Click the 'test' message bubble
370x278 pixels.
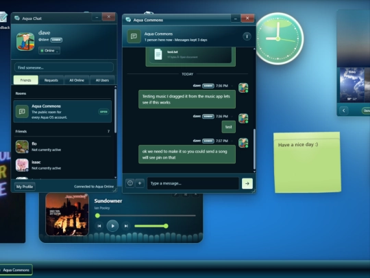228,127
